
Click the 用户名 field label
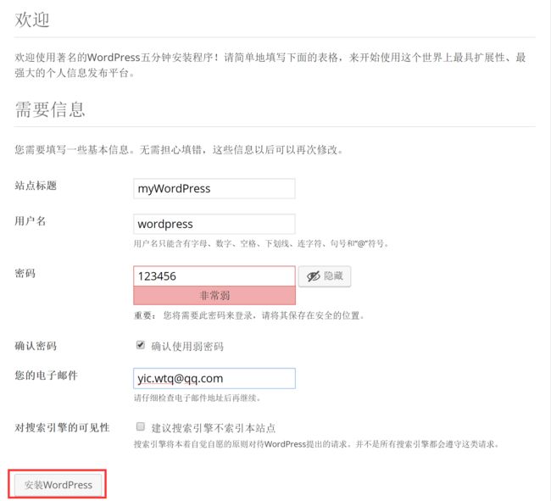click(31, 221)
